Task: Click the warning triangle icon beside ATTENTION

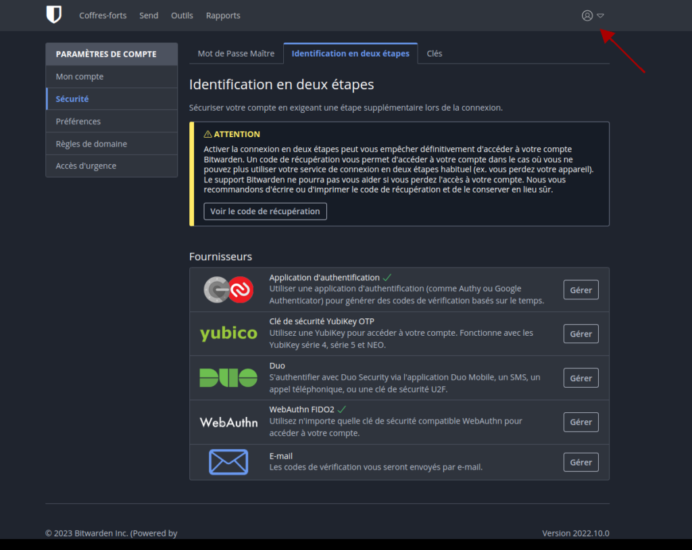Action: (x=207, y=134)
